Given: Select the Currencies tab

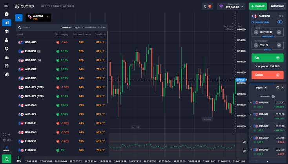Looking at the screenshot, I should 66,27.
